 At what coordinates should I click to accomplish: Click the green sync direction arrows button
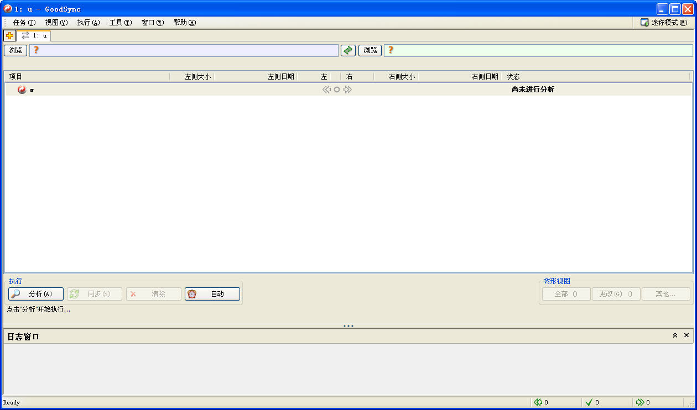coord(348,50)
